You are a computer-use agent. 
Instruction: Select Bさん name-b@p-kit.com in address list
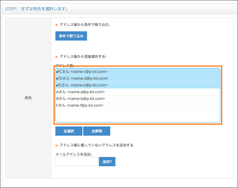138,99
